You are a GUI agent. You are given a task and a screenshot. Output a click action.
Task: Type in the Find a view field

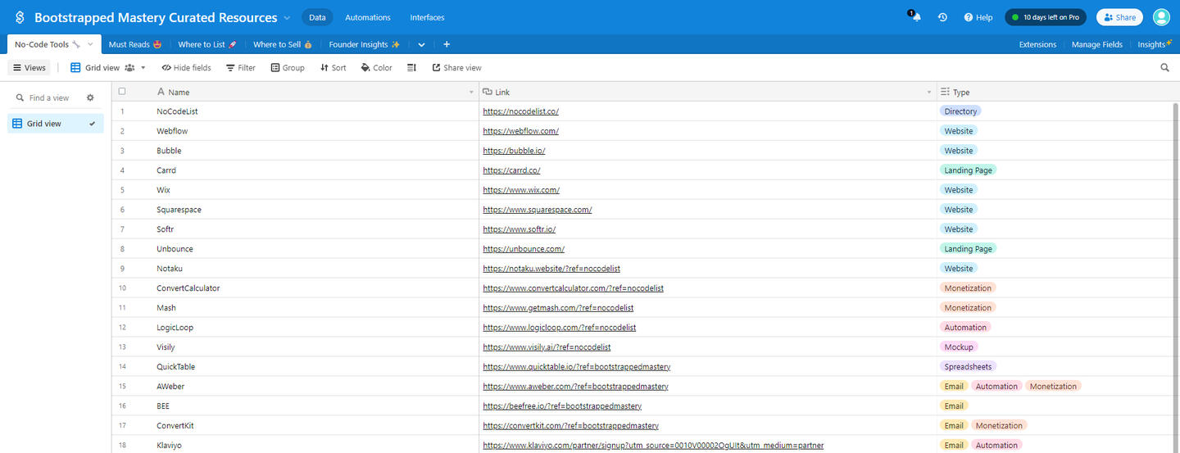[51, 97]
